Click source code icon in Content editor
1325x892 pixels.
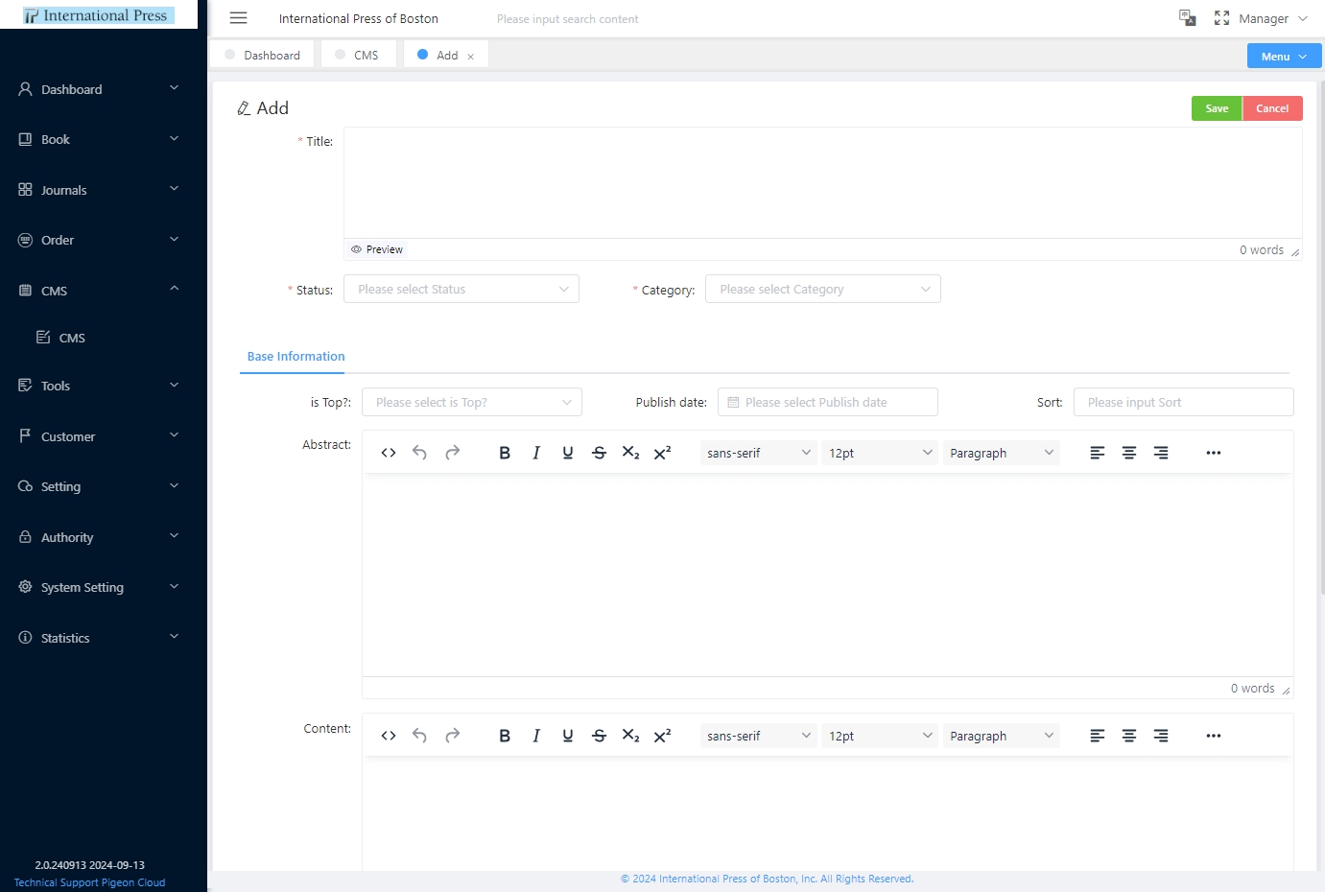click(x=389, y=736)
